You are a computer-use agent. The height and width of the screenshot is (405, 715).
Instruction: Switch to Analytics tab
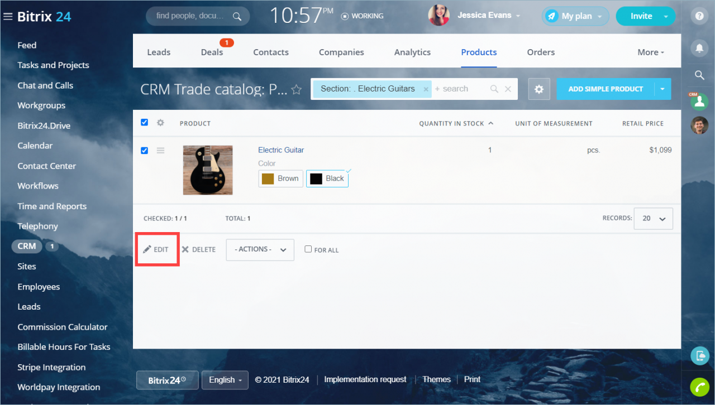(x=412, y=52)
